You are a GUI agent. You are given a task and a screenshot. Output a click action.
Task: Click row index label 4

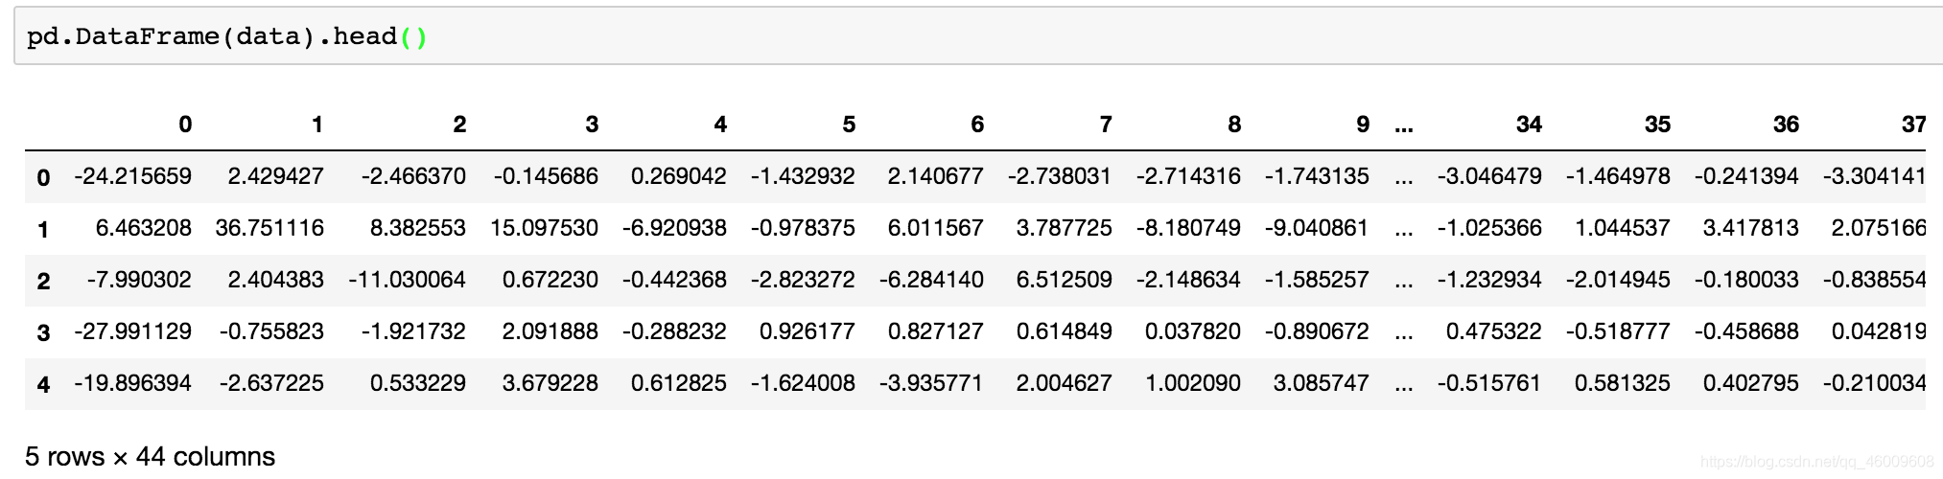(43, 384)
